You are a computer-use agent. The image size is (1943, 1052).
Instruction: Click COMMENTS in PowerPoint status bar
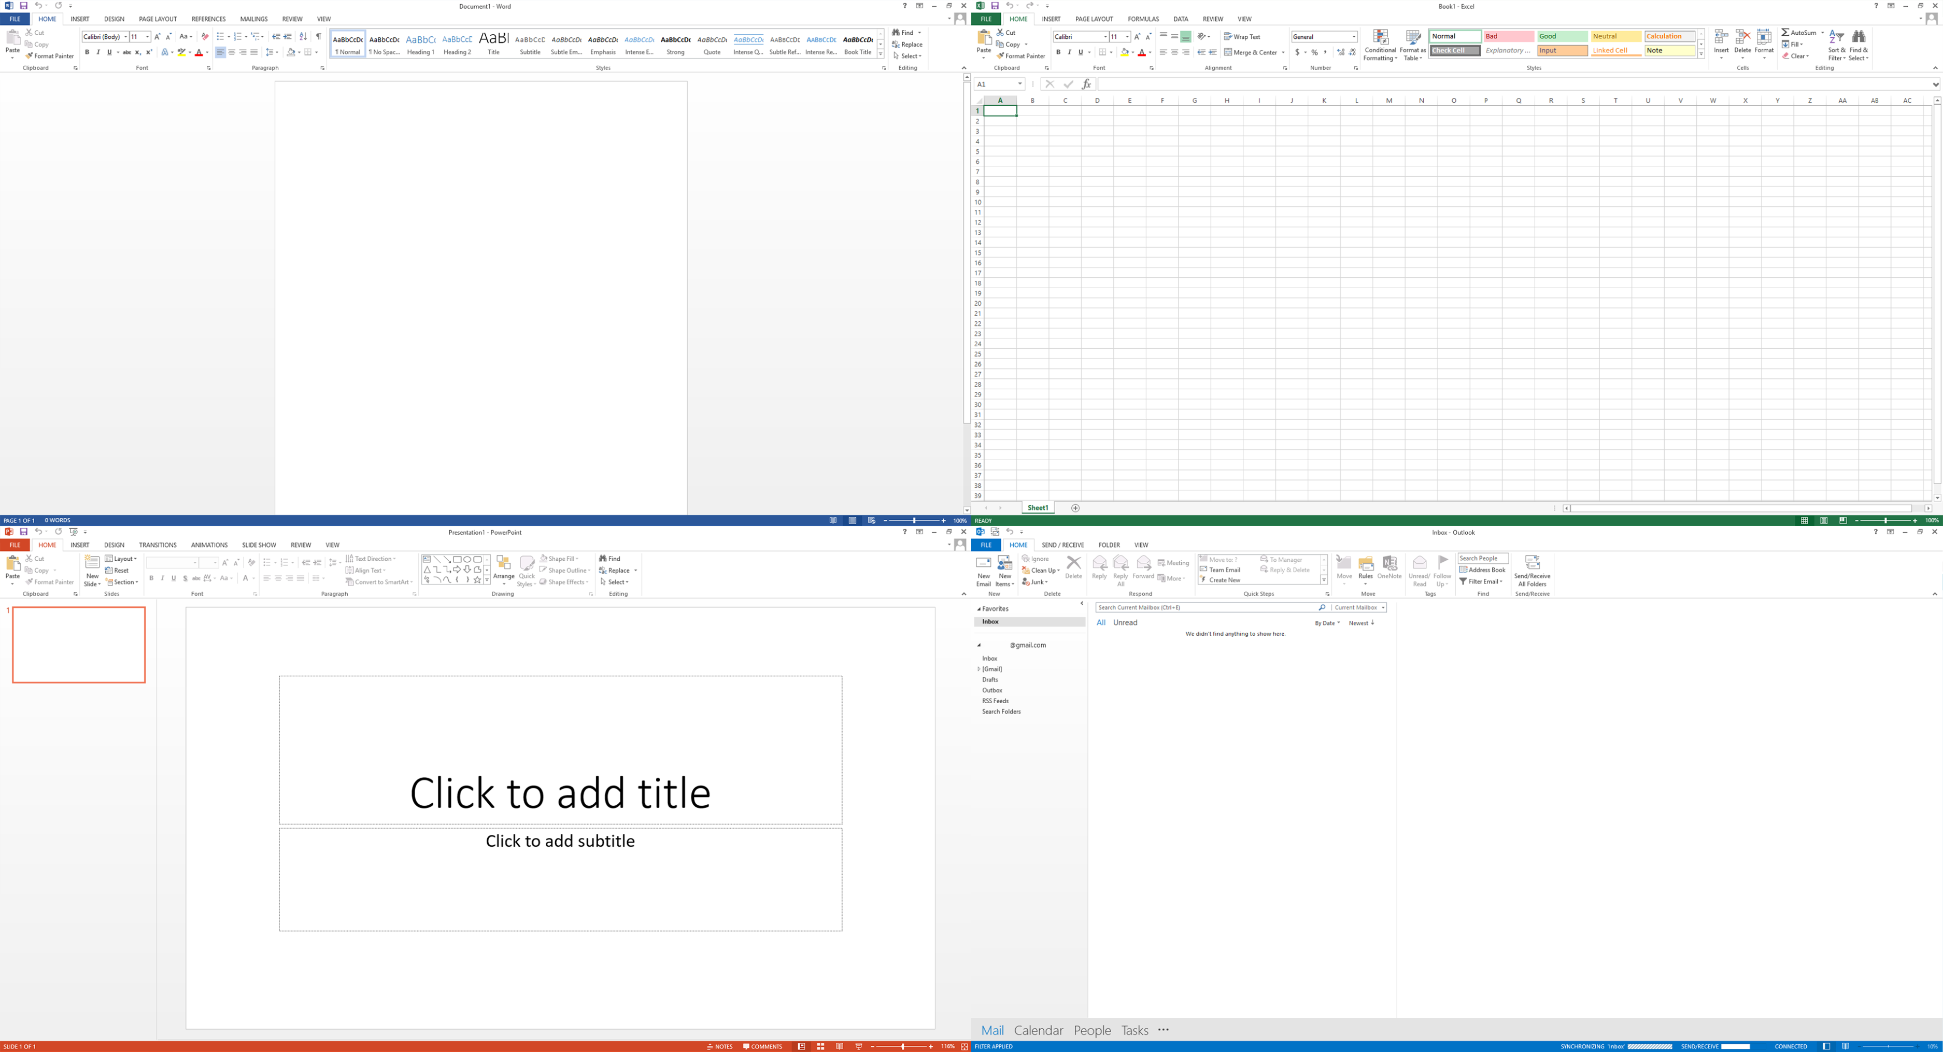(x=762, y=1047)
